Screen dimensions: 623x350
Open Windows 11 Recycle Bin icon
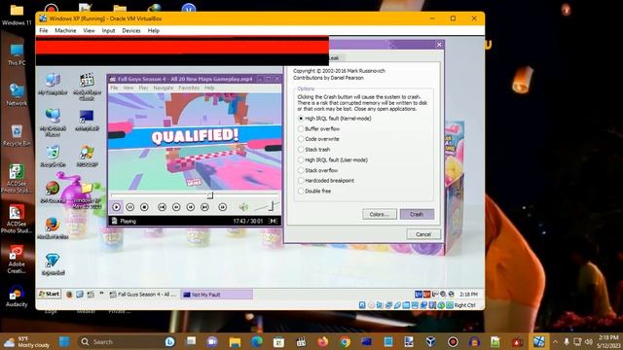(x=17, y=135)
